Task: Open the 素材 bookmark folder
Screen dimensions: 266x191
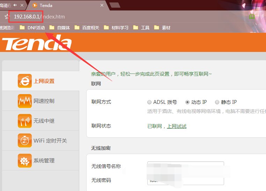Action: [162, 28]
